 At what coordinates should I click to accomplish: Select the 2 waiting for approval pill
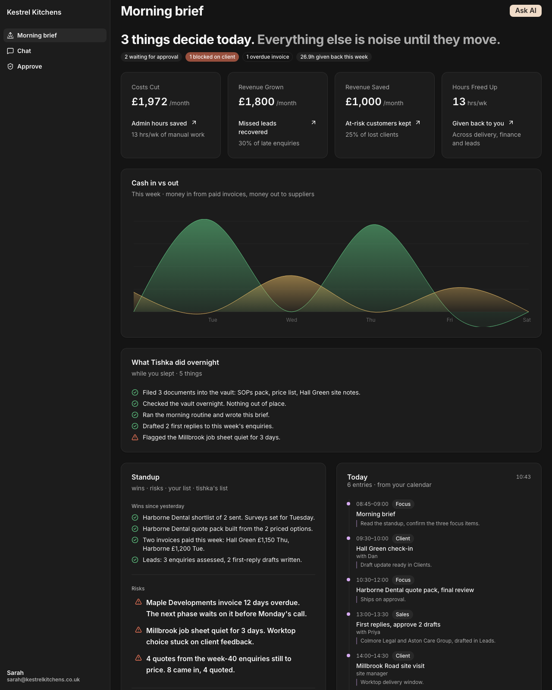click(x=151, y=57)
